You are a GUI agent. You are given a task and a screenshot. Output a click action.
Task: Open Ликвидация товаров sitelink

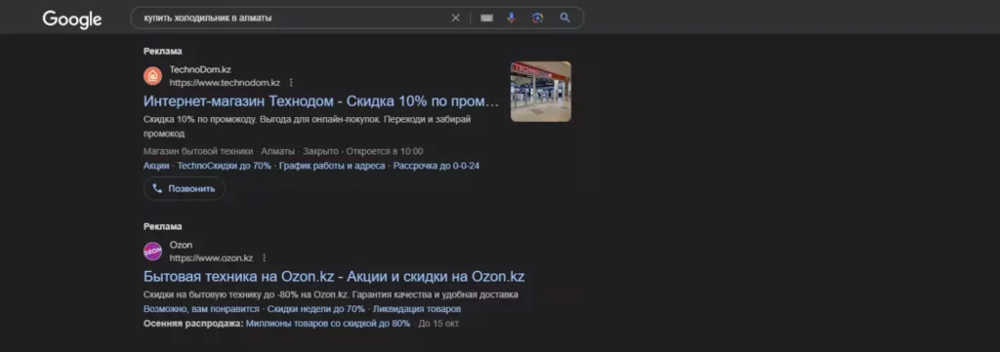[x=417, y=309]
